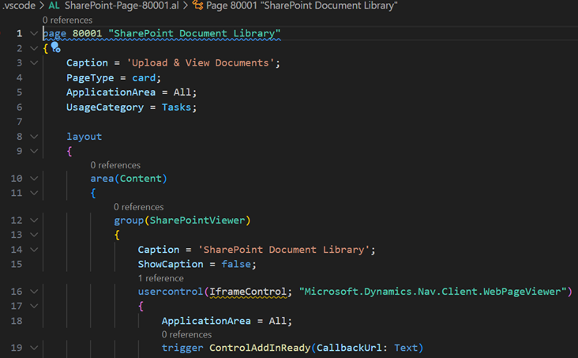
Task: Click the lightbulb code action icon
Action: pos(55,47)
